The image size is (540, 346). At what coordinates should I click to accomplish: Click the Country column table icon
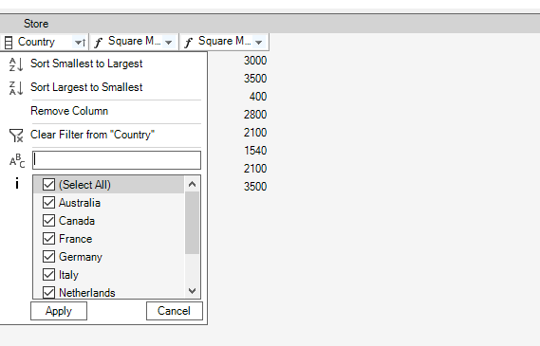pos(9,43)
